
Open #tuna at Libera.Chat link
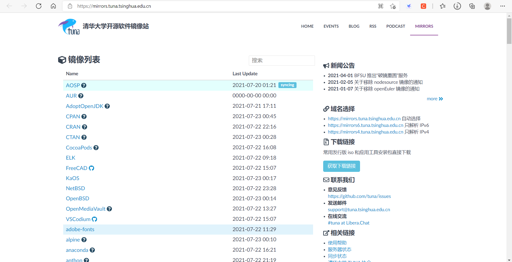349,223
